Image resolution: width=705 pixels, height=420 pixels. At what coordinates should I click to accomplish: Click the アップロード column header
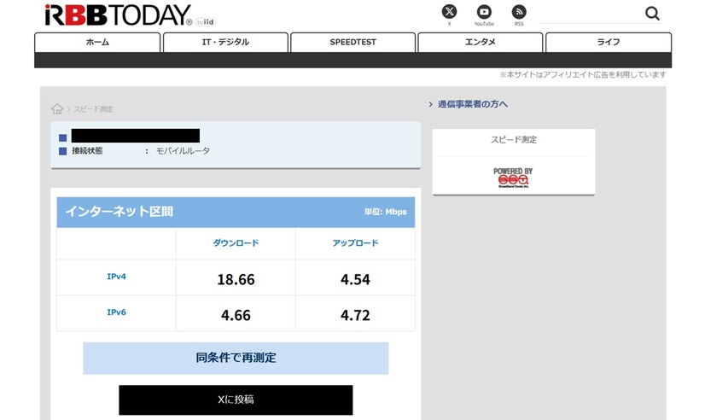[355, 243]
